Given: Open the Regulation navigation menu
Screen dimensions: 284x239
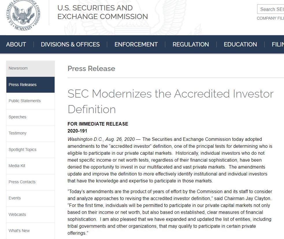Looking at the screenshot, I should [191, 44].
